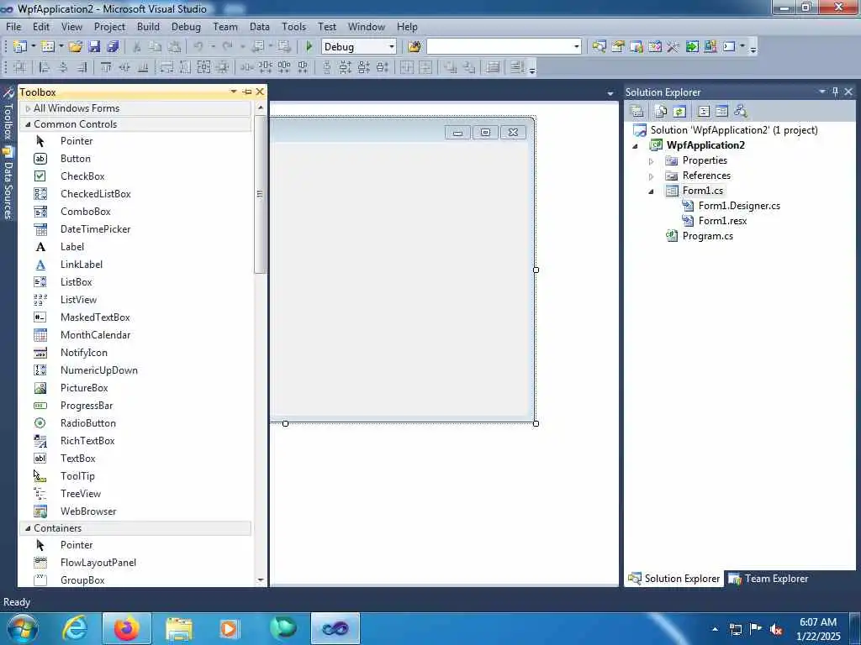Click the muted volume tray icon
The image size is (861, 645).
[x=776, y=629]
